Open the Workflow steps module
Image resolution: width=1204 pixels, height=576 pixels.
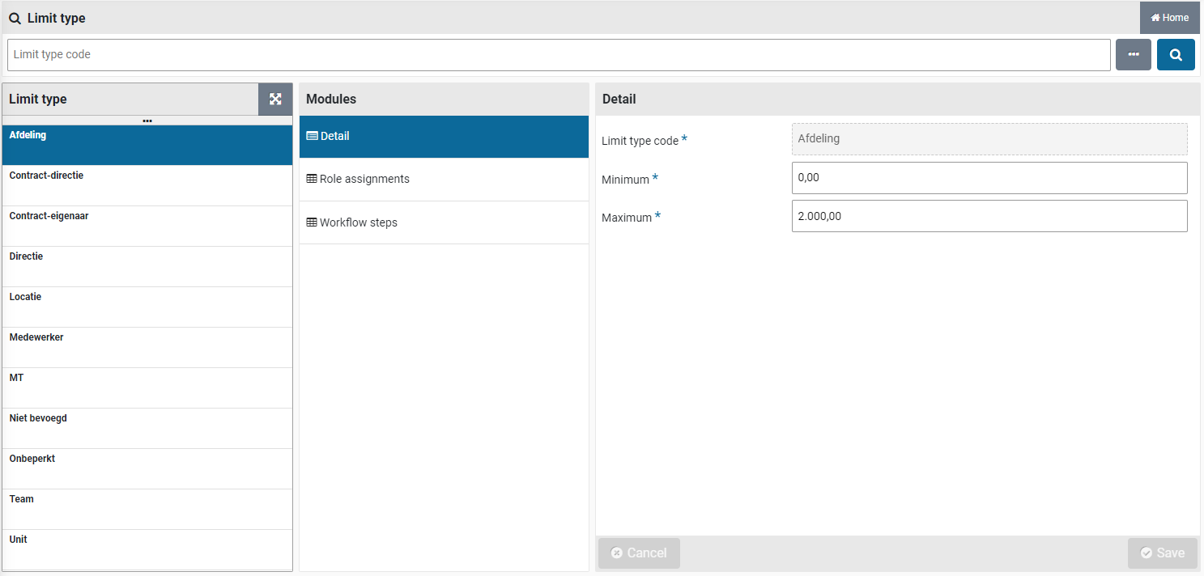444,222
